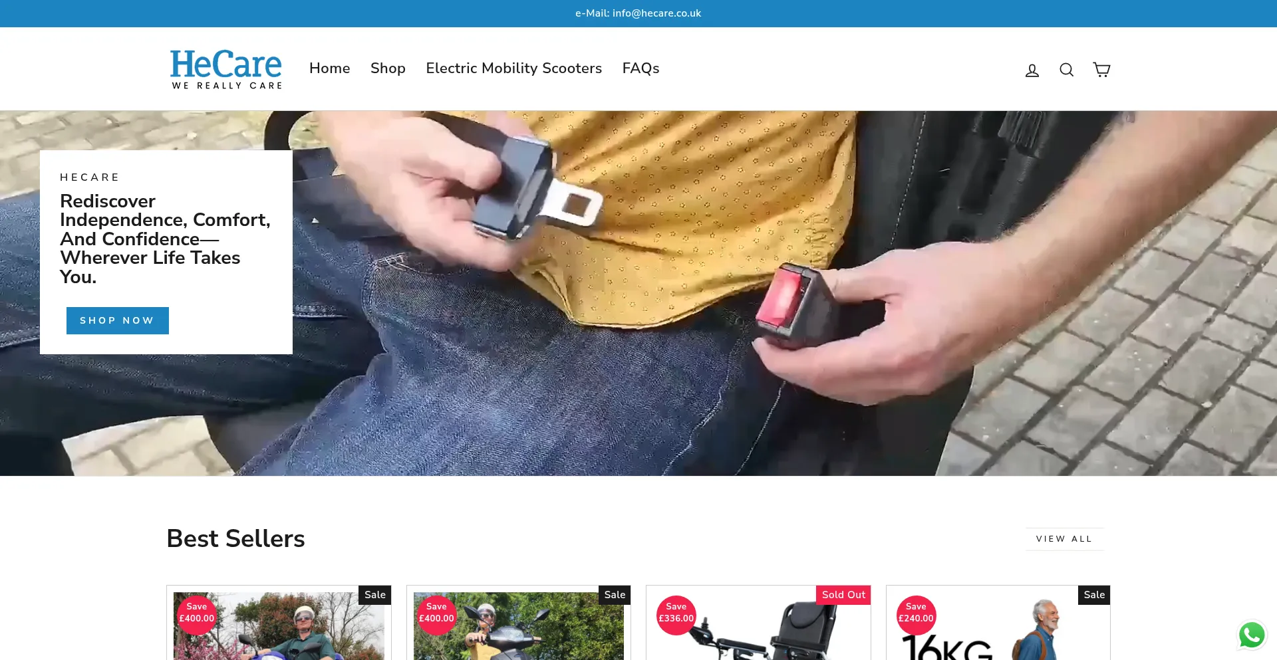1277x660 pixels.
Task: Click the search magnifier icon
Action: pos(1066,70)
